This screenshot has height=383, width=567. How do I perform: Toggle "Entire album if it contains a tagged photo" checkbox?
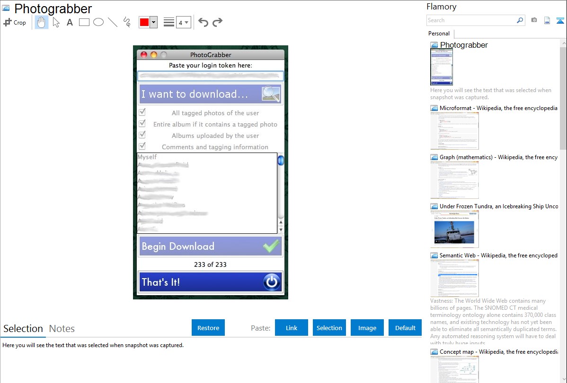click(142, 123)
